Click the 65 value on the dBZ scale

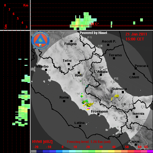[x=146, y=147]
